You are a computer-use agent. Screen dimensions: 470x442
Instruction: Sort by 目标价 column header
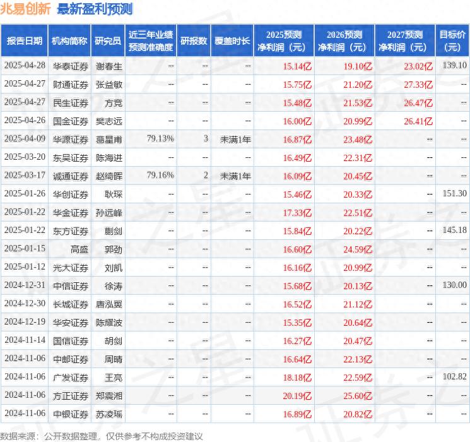point(452,41)
